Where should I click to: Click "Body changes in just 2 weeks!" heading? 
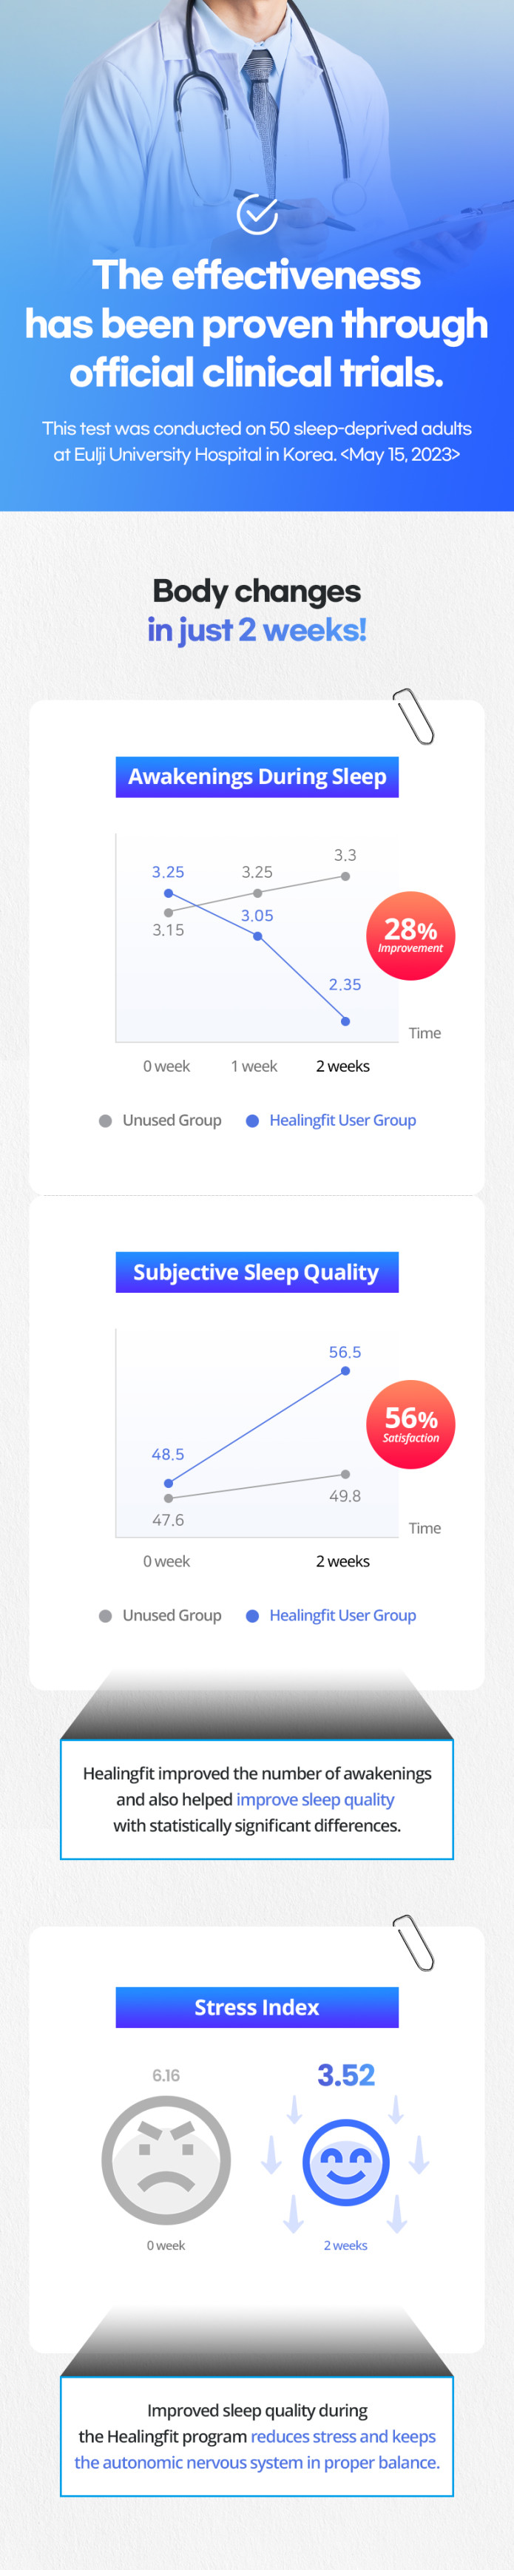point(257,611)
